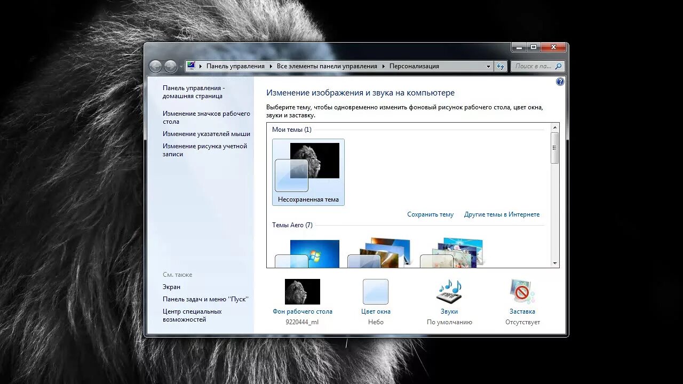The image size is (683, 384).
Task: Open 'Панель управления - домашняя страница' link
Action: 194,92
